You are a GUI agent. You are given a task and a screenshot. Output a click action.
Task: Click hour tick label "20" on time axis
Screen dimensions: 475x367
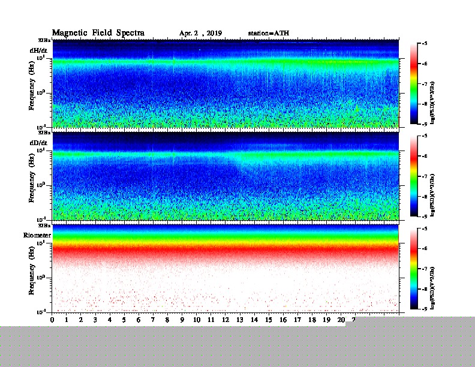(341, 320)
